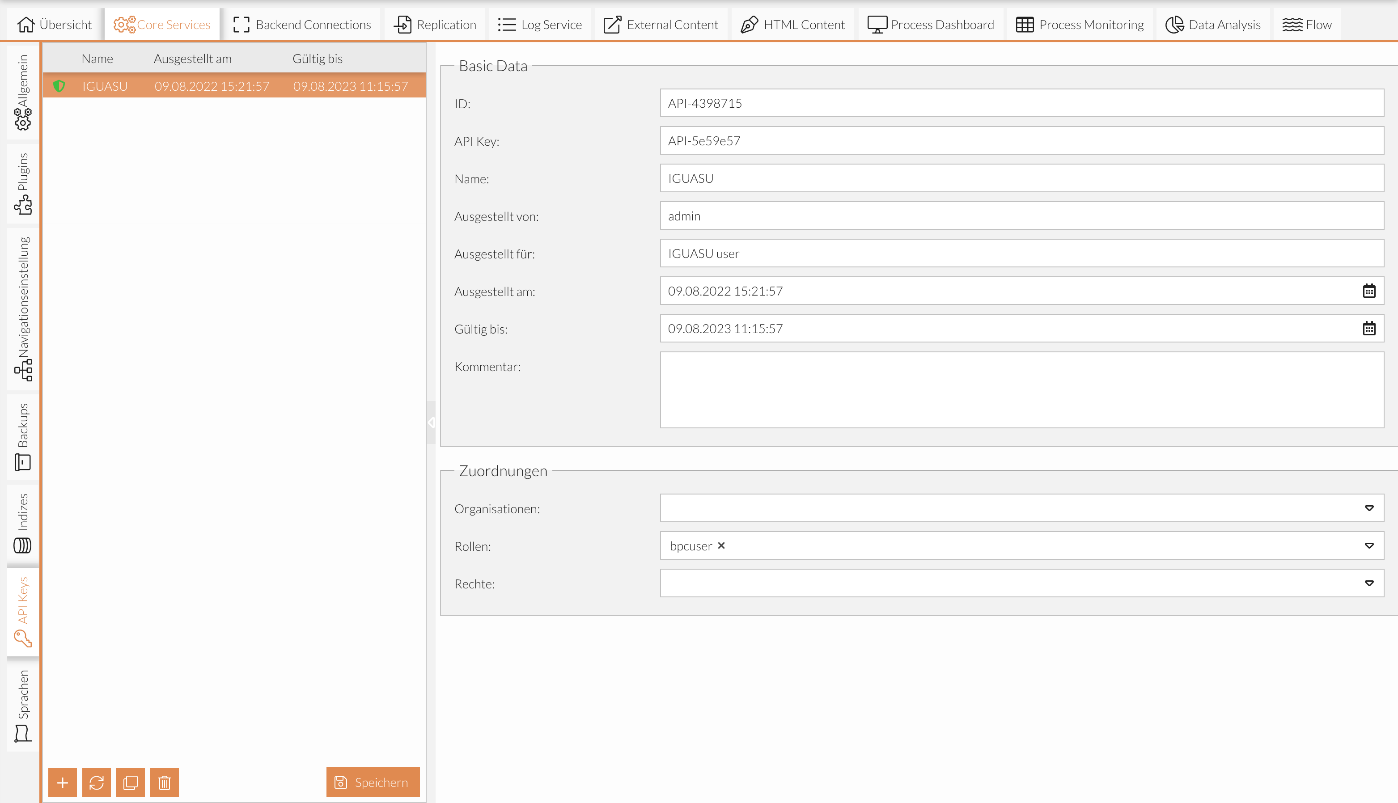The width and height of the screenshot is (1398, 803).
Task: Open the Process Monitoring tab
Action: [1080, 25]
